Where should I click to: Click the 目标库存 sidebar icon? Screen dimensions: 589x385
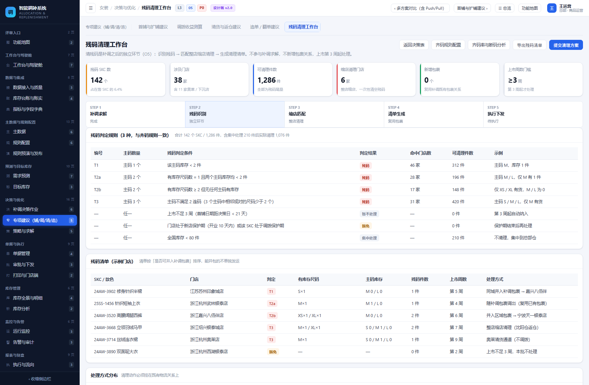[x=8, y=187]
